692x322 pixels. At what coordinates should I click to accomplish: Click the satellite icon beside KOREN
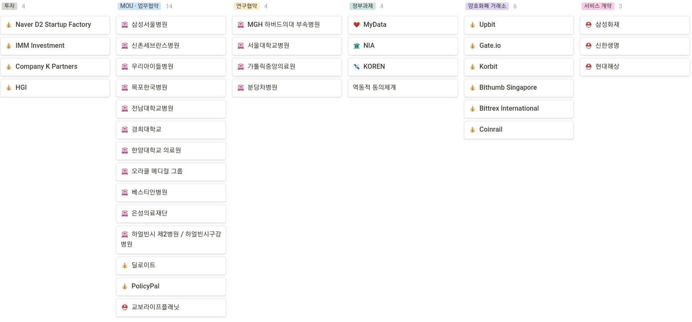[357, 67]
